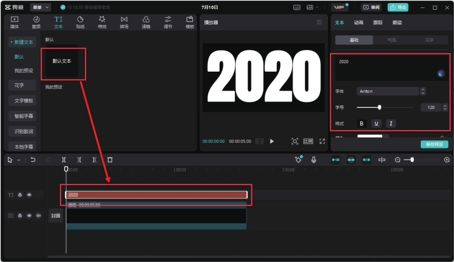
Task: Click the redo arrow in timeline toolbar
Action: [x=48, y=160]
